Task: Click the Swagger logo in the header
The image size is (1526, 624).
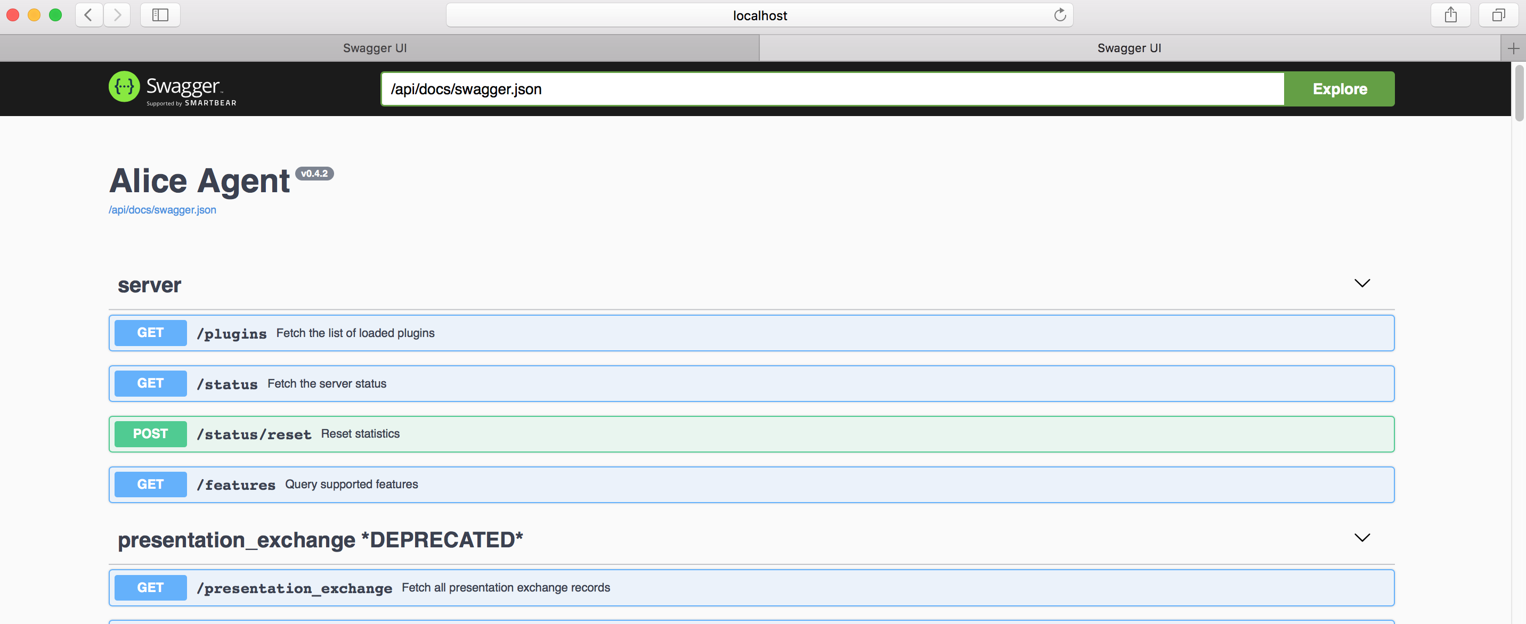Action: point(172,88)
